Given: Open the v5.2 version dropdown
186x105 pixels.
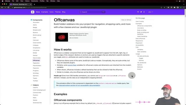Looking at the screenshot, I should [151, 12].
